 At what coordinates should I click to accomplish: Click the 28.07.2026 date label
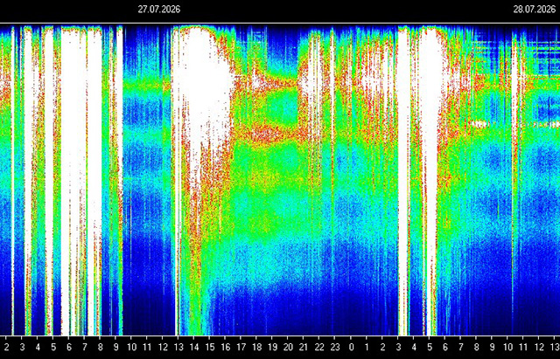[x=535, y=10]
